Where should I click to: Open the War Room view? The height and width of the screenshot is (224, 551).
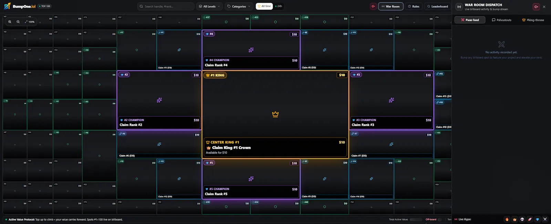[x=391, y=6]
